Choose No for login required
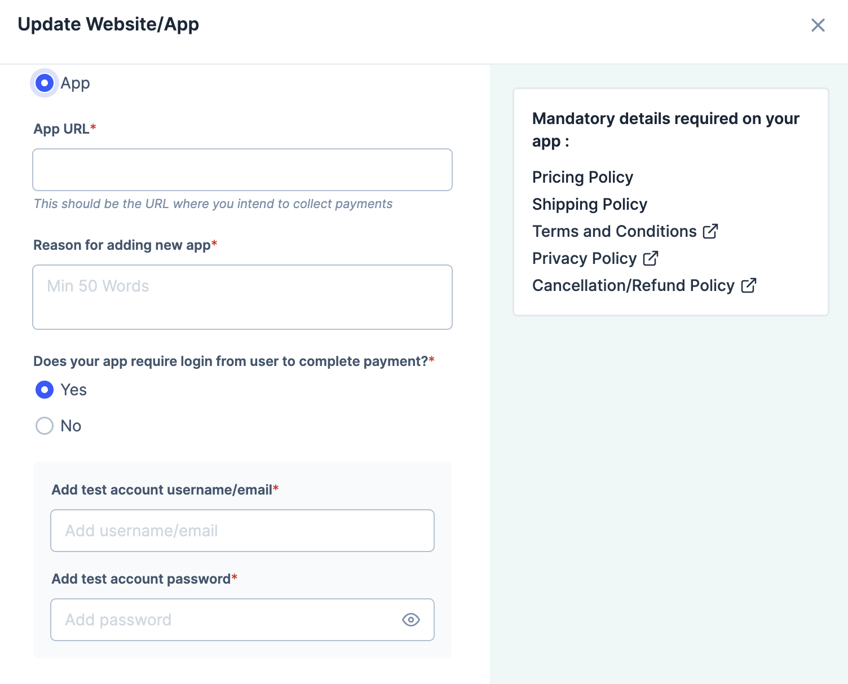 [x=45, y=426]
